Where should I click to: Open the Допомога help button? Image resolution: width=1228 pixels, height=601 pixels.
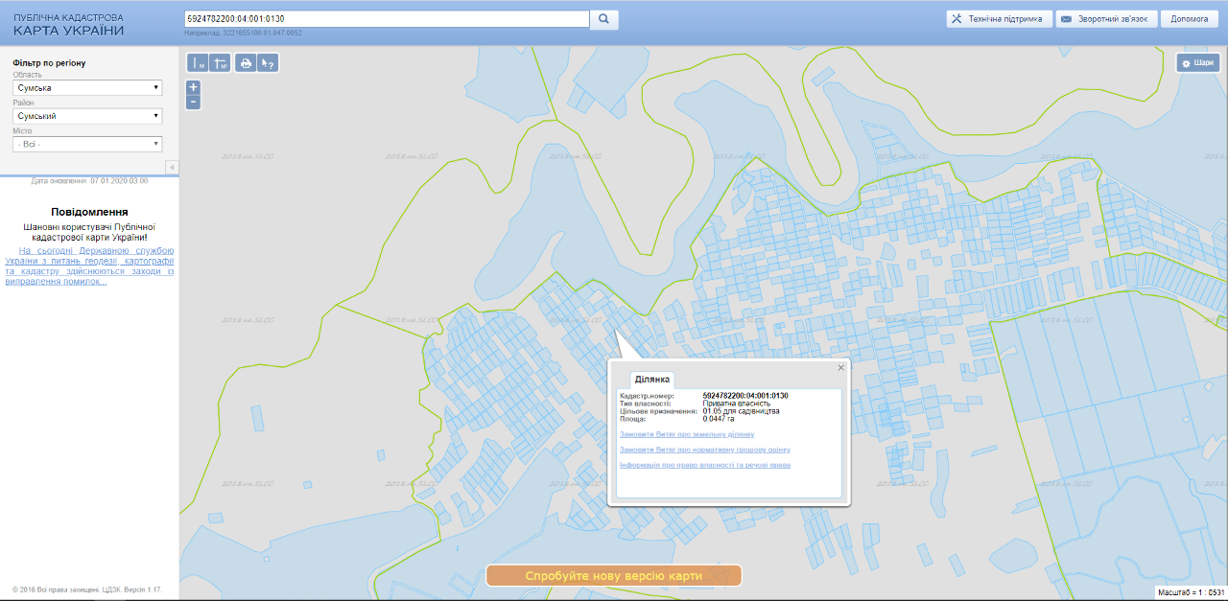(x=1189, y=19)
